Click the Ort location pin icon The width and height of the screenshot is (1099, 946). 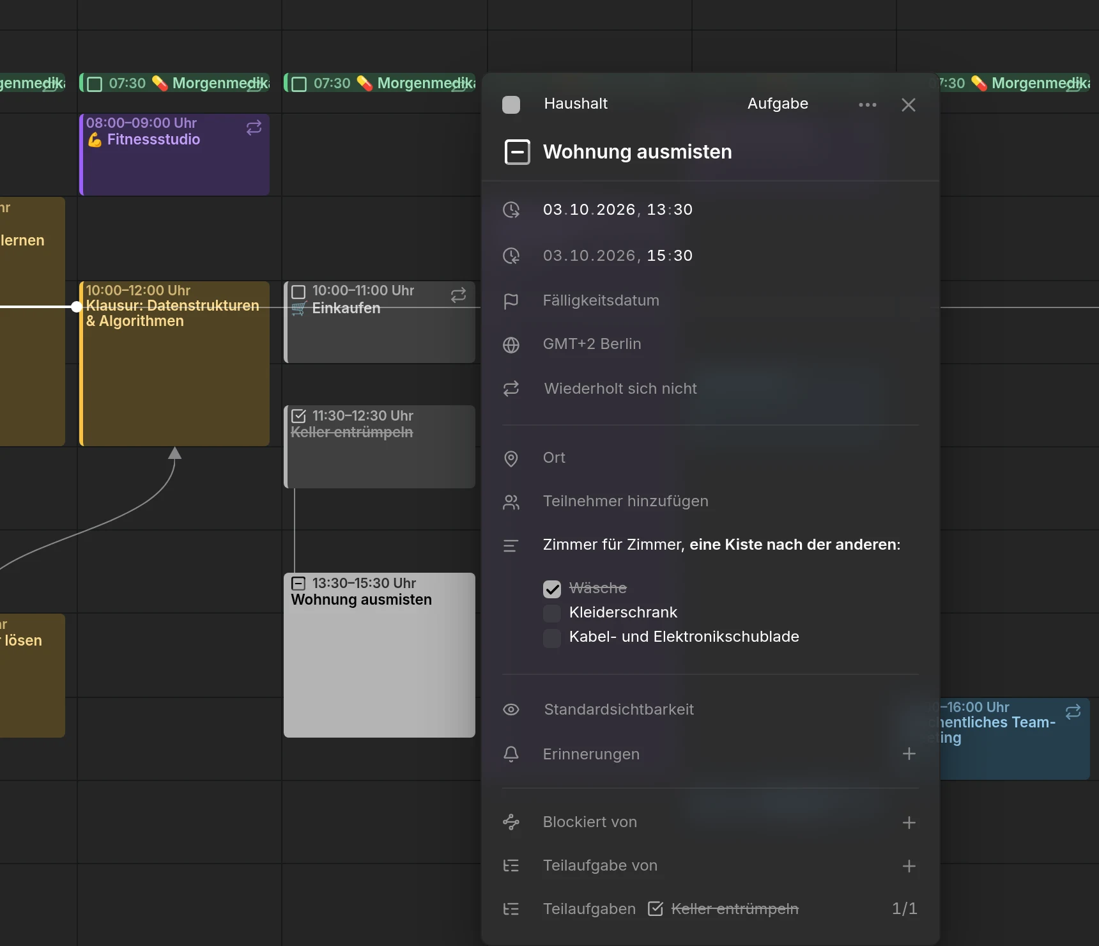(511, 459)
